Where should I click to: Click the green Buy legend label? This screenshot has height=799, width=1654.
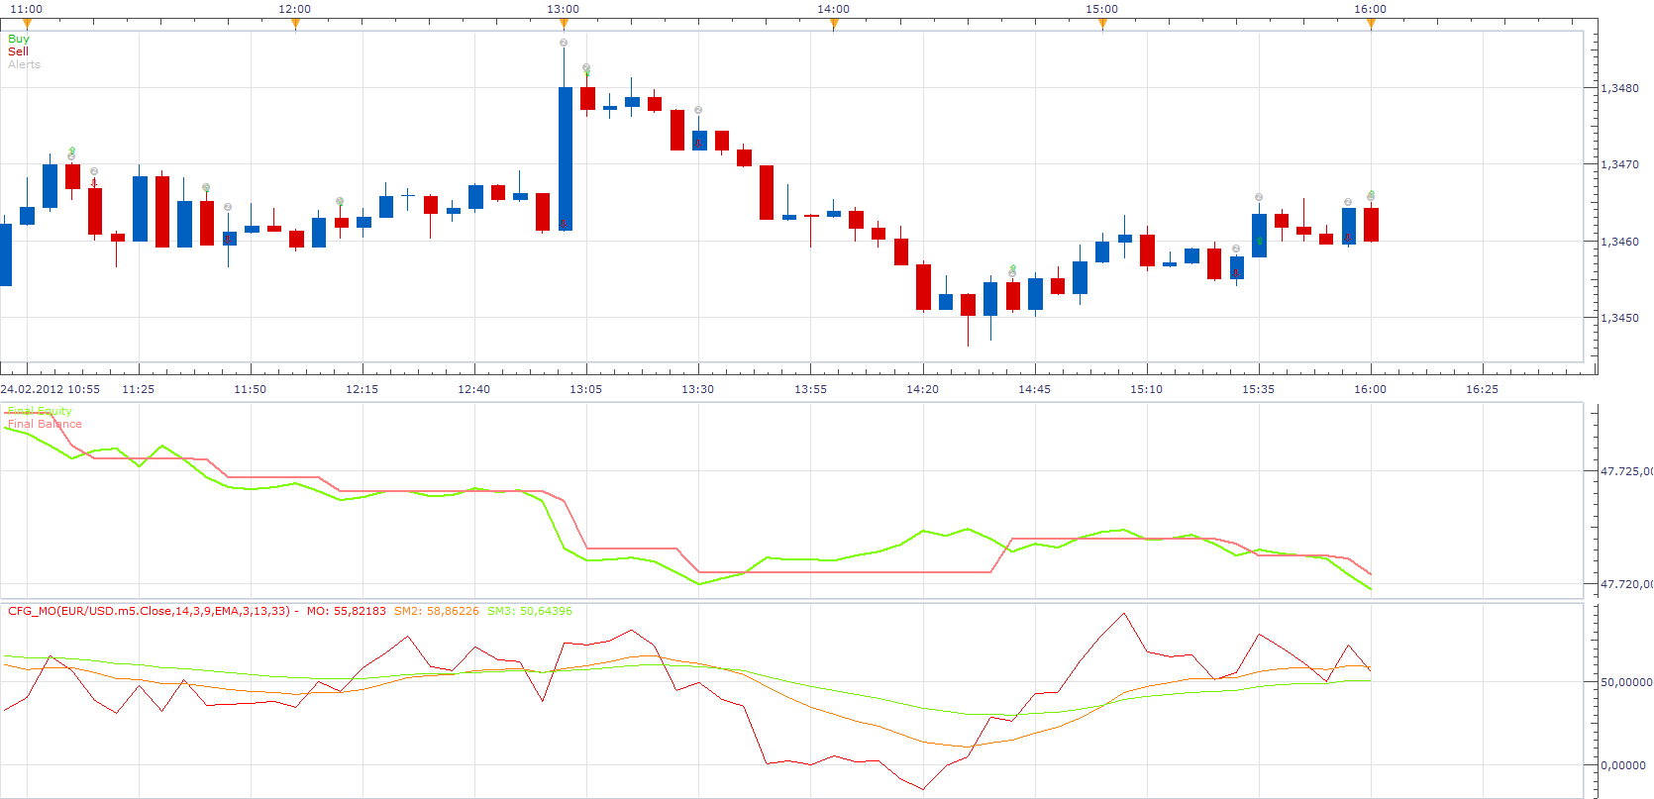coord(19,39)
